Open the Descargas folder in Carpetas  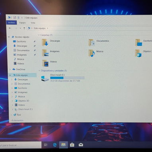coord(51,42)
